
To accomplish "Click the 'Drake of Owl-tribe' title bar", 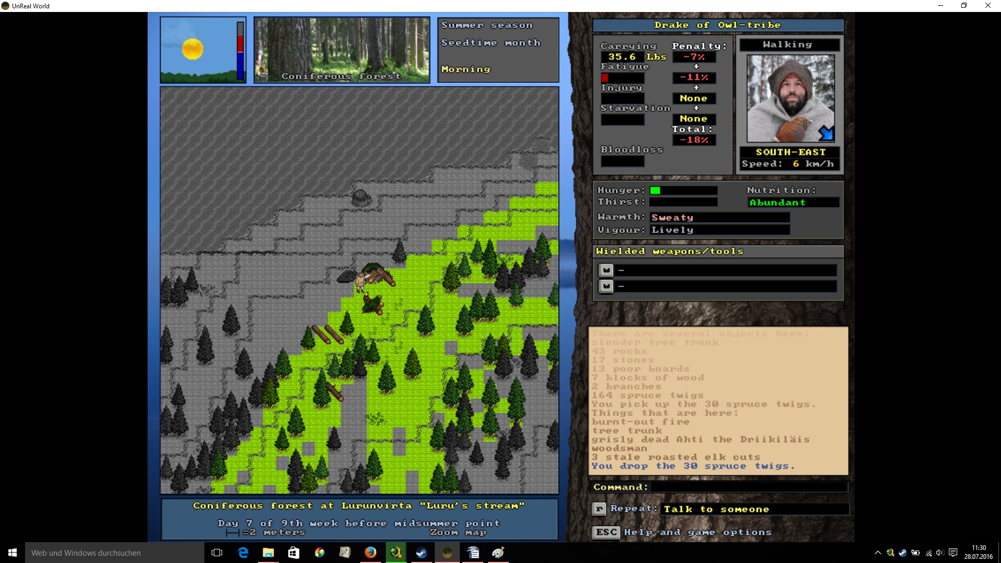I will pyautogui.click(x=718, y=25).
